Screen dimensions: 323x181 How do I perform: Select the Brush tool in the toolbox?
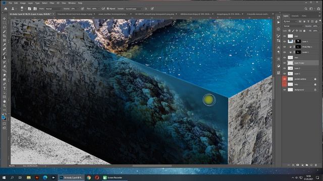pyautogui.click(x=5, y=53)
